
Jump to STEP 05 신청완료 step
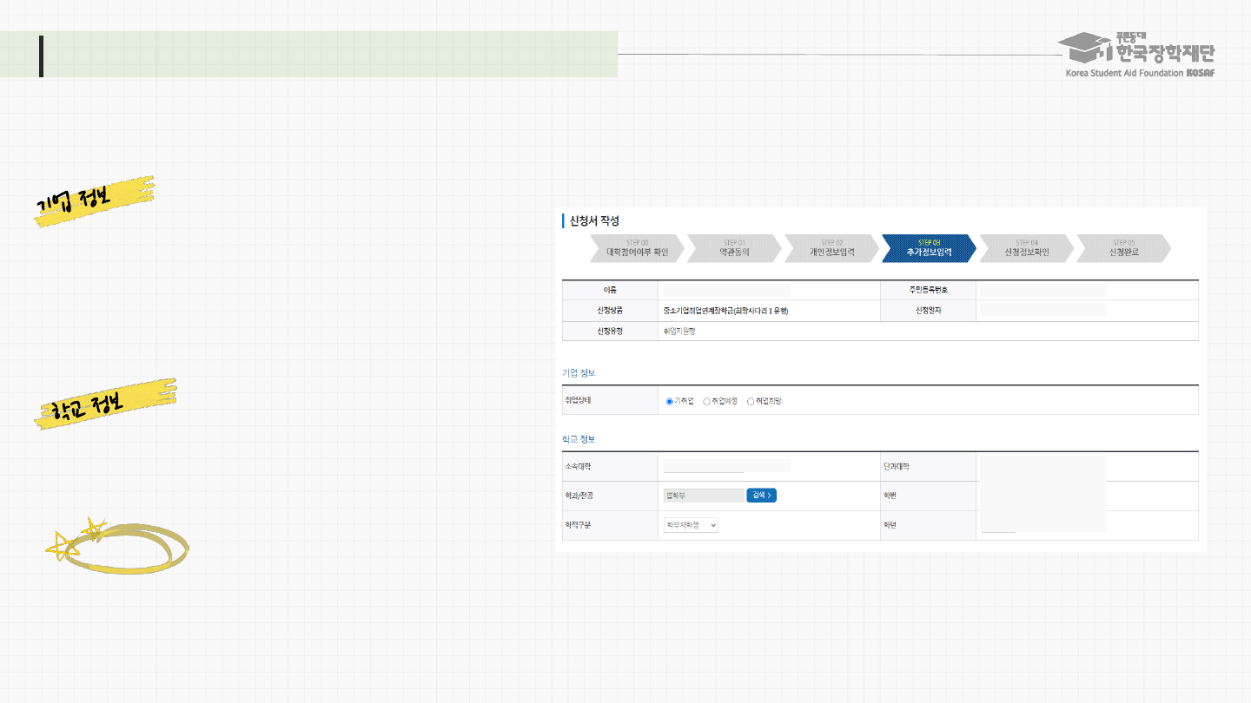point(1123,248)
